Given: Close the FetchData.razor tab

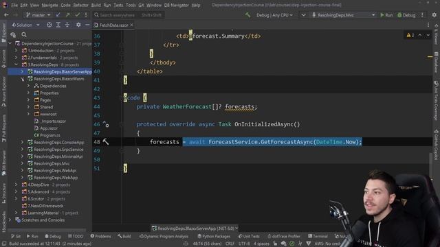Looking at the screenshot, I should tap(131, 25).
